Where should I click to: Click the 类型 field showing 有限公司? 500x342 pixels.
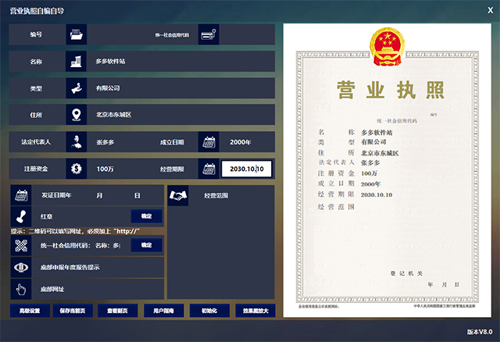[x=180, y=88]
